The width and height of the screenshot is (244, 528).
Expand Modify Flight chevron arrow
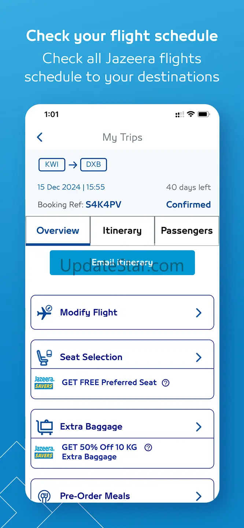[x=199, y=312]
